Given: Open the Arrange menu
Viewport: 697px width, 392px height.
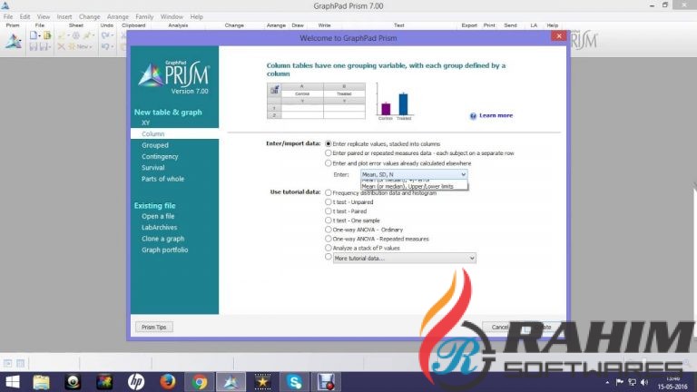Looking at the screenshot, I should click(x=118, y=17).
